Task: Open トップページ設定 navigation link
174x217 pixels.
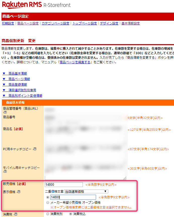Action: (x=85, y=23)
